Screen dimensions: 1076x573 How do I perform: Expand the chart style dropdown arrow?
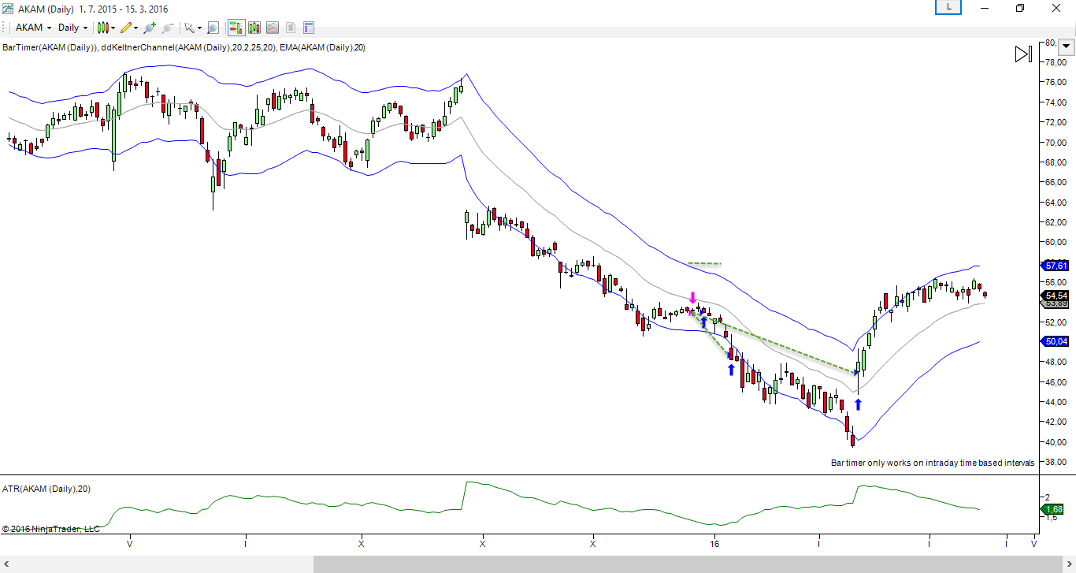coord(113,28)
